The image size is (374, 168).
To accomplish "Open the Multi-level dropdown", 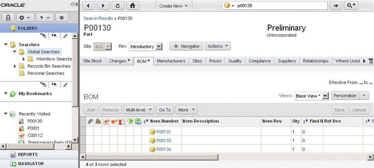I will point(139,110).
